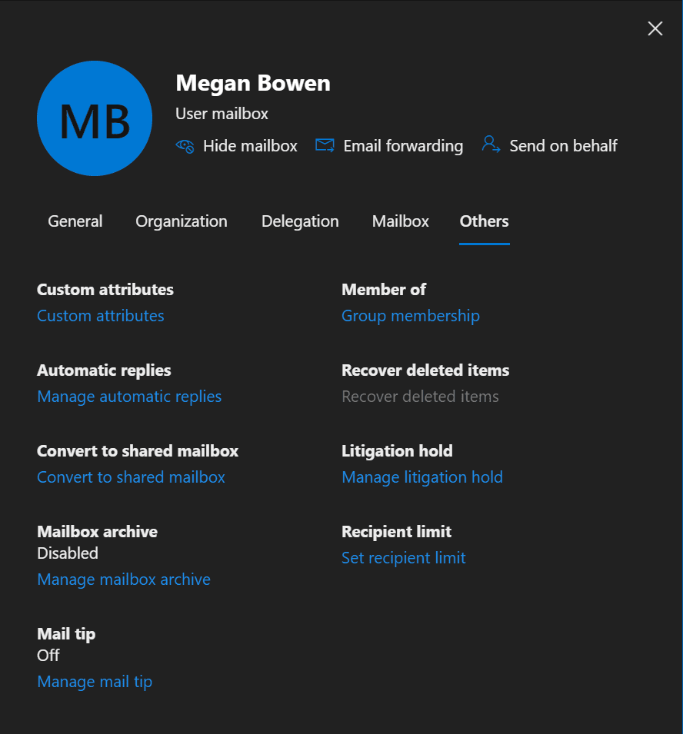683x734 pixels.
Task: Click Manage automatic replies link
Action: (x=129, y=397)
